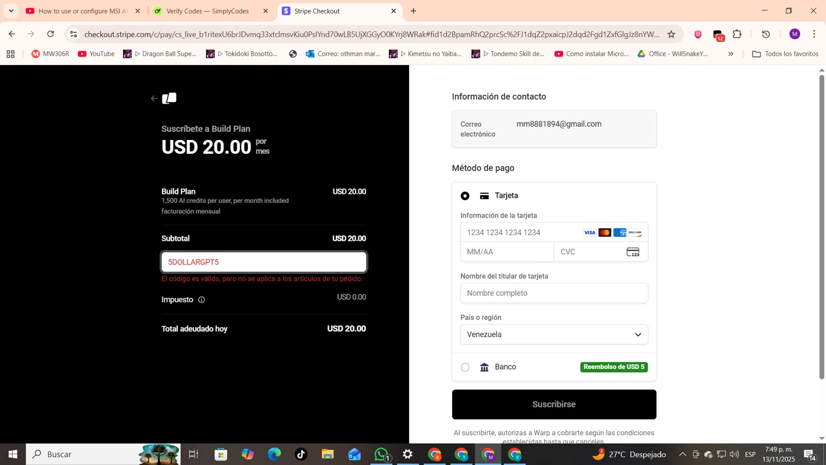Click the Suscribirse button

(554, 404)
